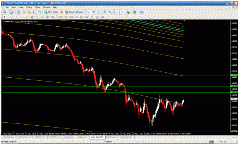Image resolution: width=239 pixels, height=144 pixels.
Task: Select the equidistant channel tool
Action: pyautogui.click(x=32, y=17)
